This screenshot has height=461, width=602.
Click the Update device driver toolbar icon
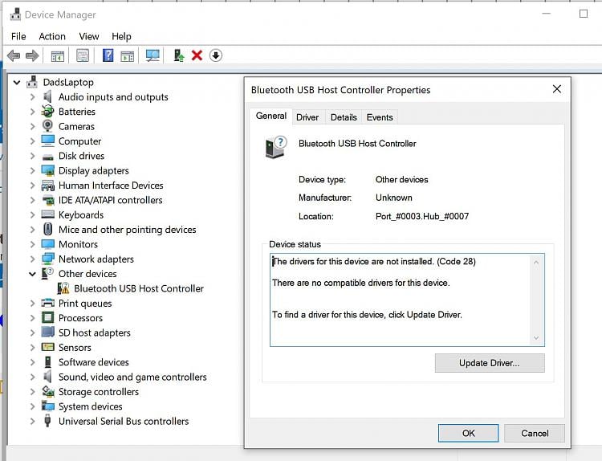(178, 55)
